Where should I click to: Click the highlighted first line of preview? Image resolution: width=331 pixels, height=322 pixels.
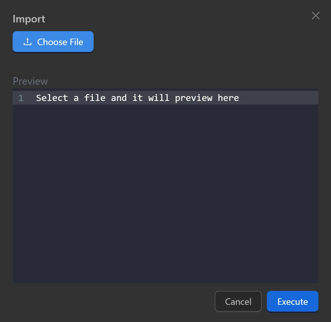tap(138, 98)
